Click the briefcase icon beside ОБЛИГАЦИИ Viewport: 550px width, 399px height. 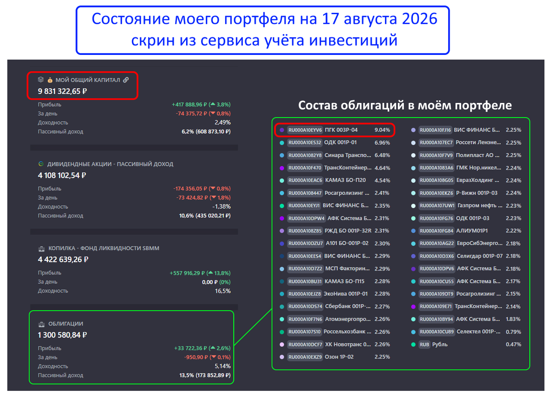pos(41,324)
